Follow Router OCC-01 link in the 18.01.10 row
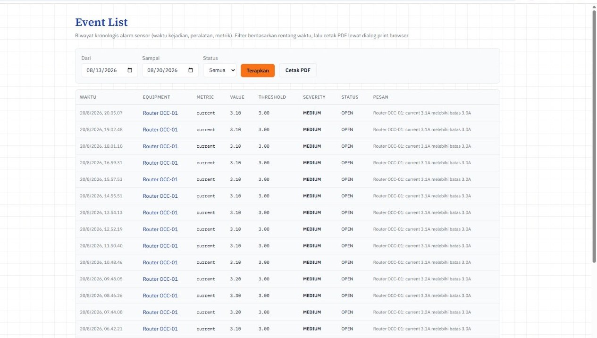 coord(160,146)
